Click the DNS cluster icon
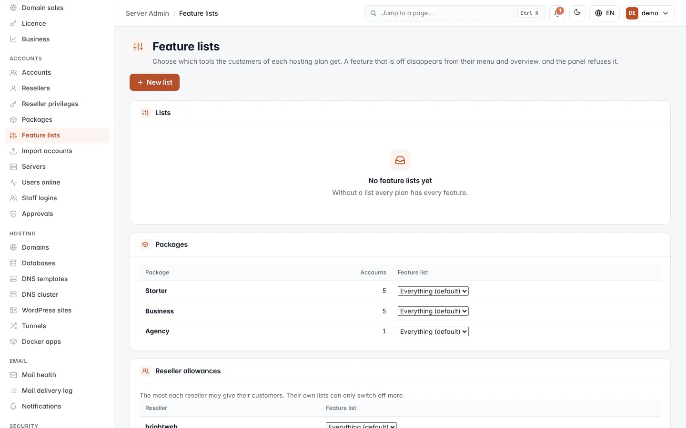This screenshot has width=686, height=428. [13, 294]
